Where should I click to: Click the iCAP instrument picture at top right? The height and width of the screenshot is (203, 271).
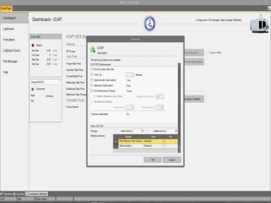260,24
